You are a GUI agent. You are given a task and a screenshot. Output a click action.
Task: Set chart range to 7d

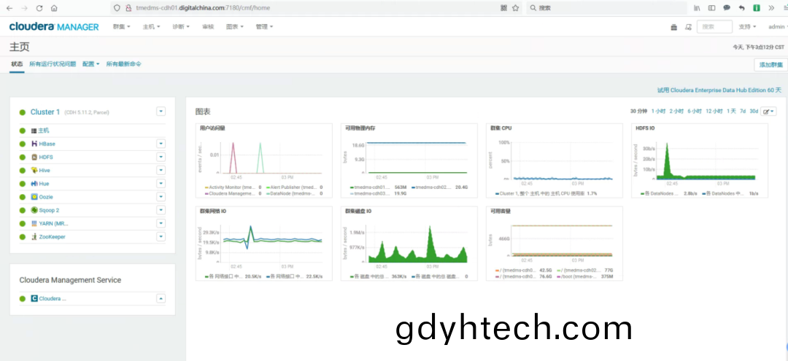coord(743,112)
